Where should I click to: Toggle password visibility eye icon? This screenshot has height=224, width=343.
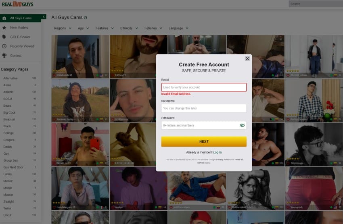pyautogui.click(x=242, y=125)
